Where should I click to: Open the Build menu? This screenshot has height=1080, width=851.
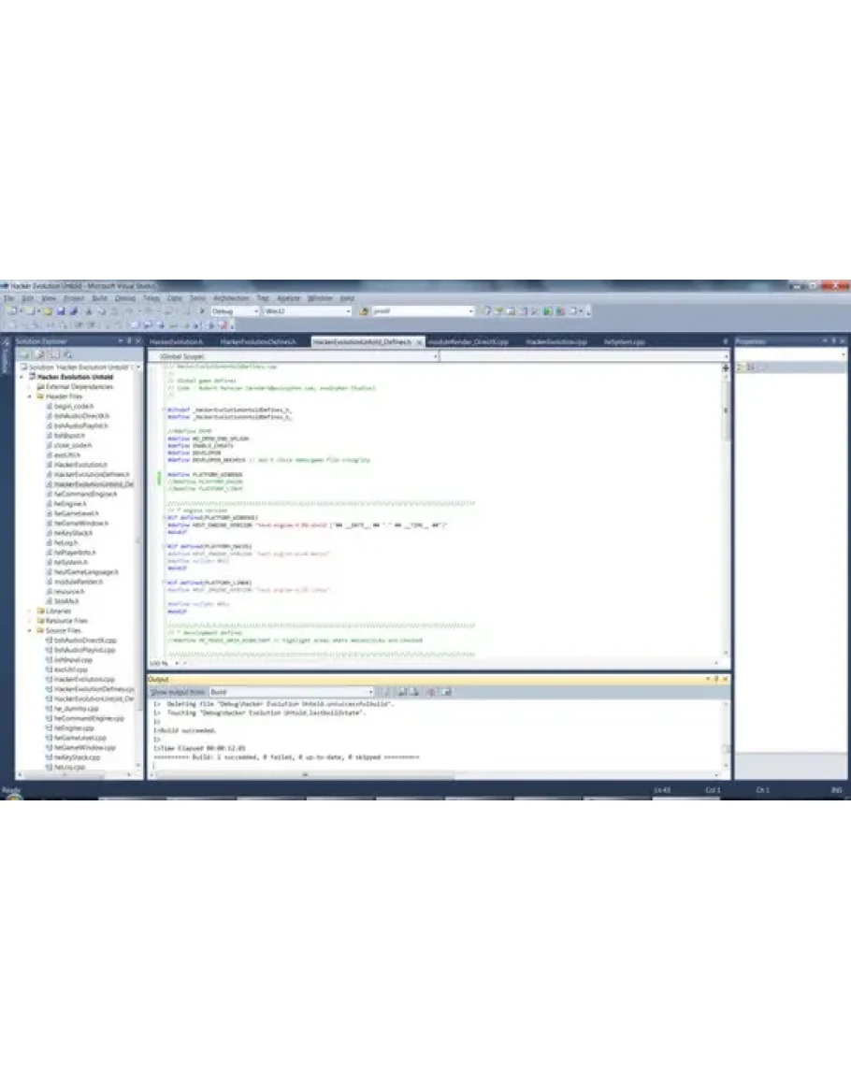click(97, 297)
